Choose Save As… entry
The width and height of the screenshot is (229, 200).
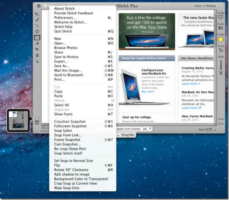tap(83, 66)
